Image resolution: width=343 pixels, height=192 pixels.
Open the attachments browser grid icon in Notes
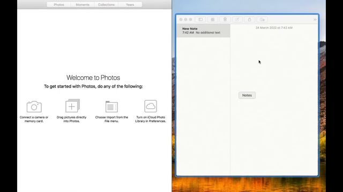[x=212, y=20]
